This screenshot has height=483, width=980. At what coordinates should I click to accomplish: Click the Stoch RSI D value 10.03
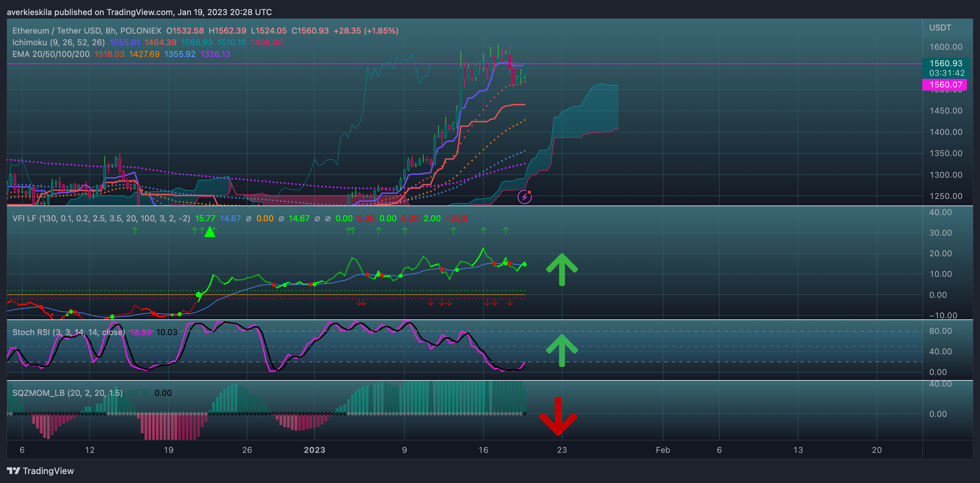167,332
